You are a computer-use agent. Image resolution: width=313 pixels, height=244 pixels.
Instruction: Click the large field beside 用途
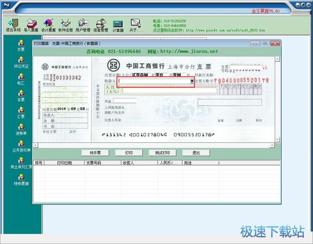230,102
